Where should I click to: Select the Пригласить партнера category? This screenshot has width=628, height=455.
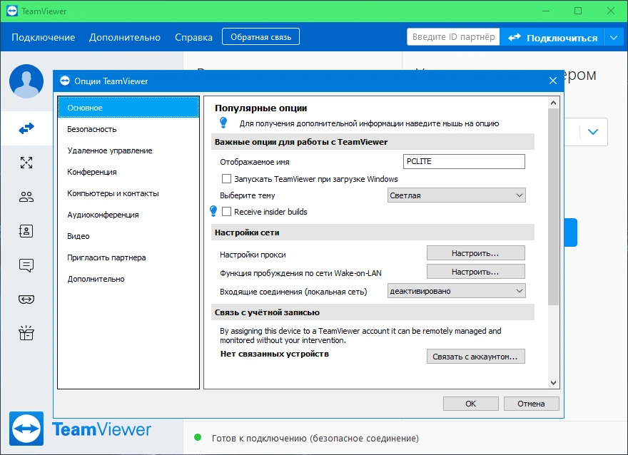(128, 257)
